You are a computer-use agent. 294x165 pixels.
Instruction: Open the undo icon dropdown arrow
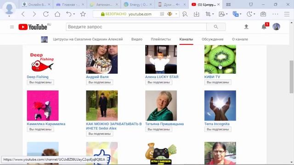click(x=74, y=14)
